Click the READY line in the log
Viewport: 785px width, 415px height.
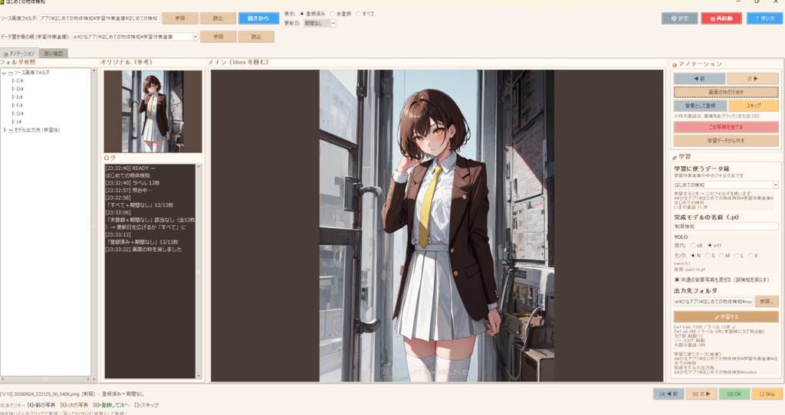click(130, 168)
